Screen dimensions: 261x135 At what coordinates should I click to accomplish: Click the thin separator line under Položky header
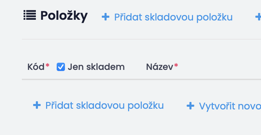pyautogui.click(x=141, y=39)
